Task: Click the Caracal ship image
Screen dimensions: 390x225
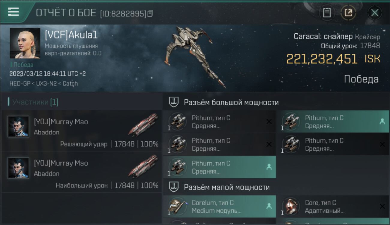Action: click(195, 56)
